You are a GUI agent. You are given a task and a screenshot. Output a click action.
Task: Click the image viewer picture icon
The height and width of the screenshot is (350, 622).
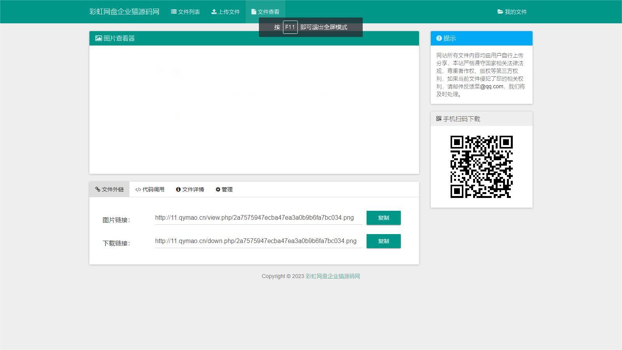(x=98, y=38)
